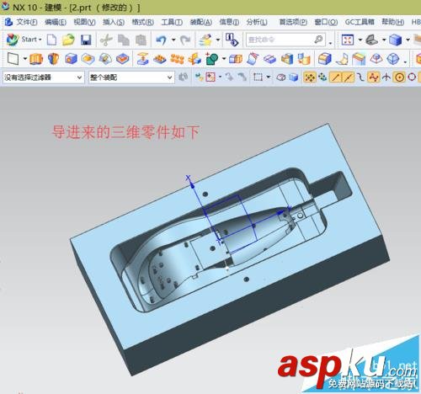Open the 帮助(H) menu
Viewport: 421px width, 394px height.
pos(393,22)
